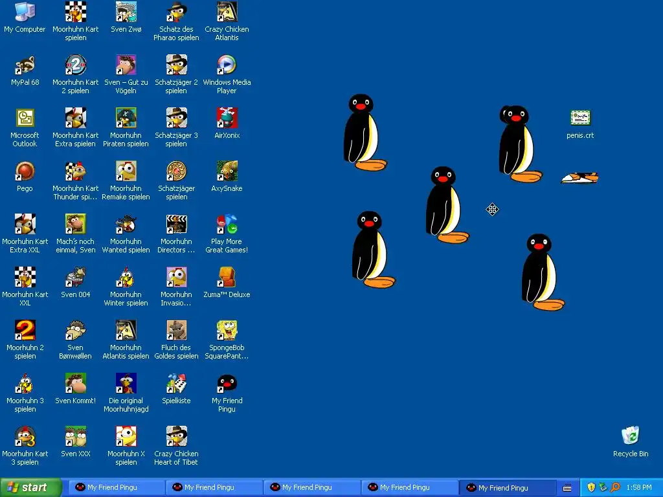Click the green Safely Remove Hardware tray icon

point(603,488)
